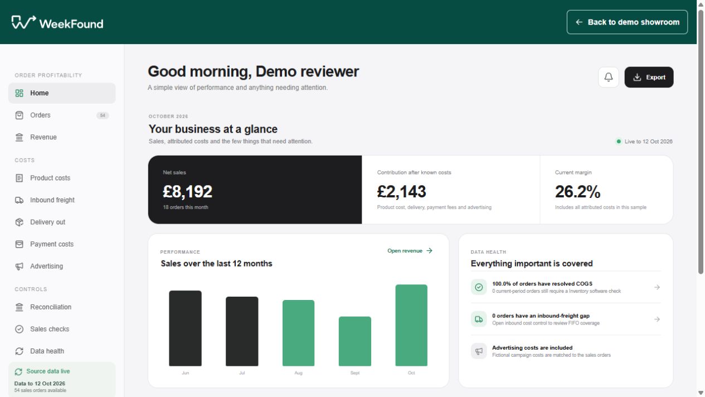Click Back to demo showroom button
The width and height of the screenshot is (705, 397).
pyautogui.click(x=627, y=22)
